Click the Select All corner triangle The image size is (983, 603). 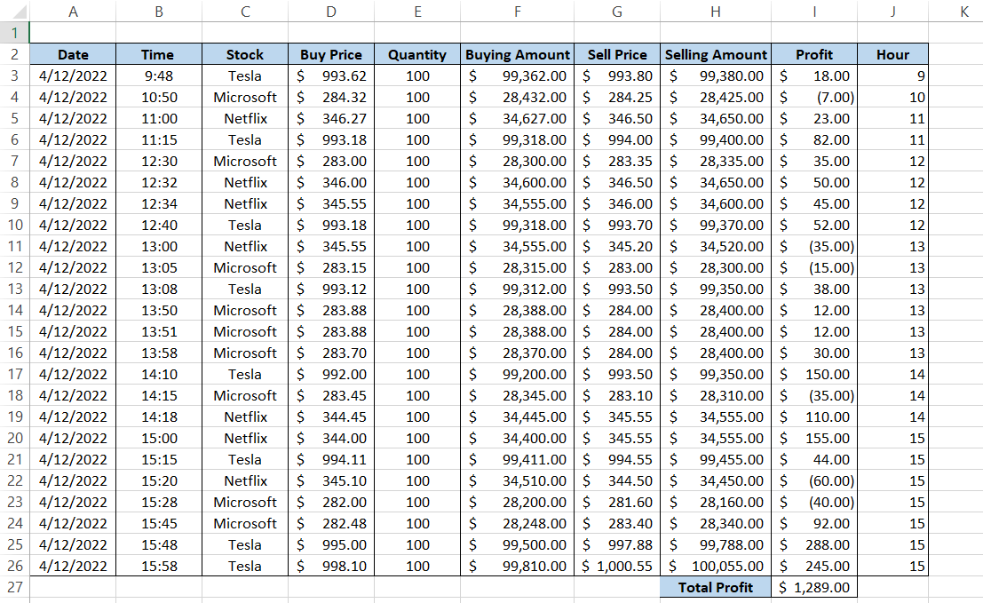click(x=14, y=11)
